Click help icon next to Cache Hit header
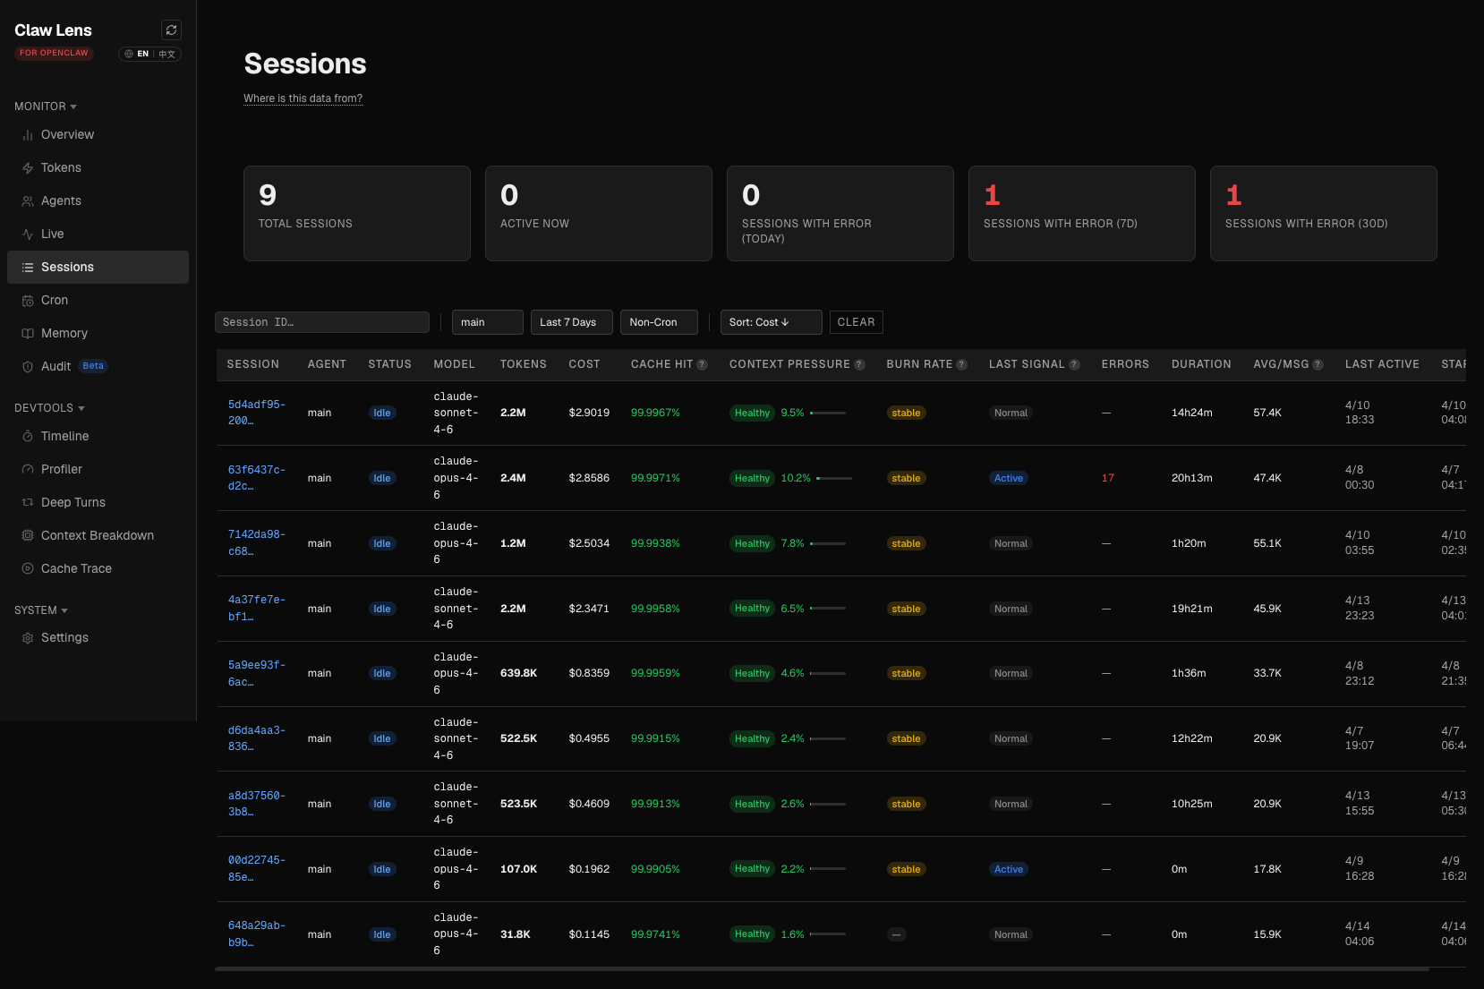Screen dimensions: 1484x989 [703, 365]
